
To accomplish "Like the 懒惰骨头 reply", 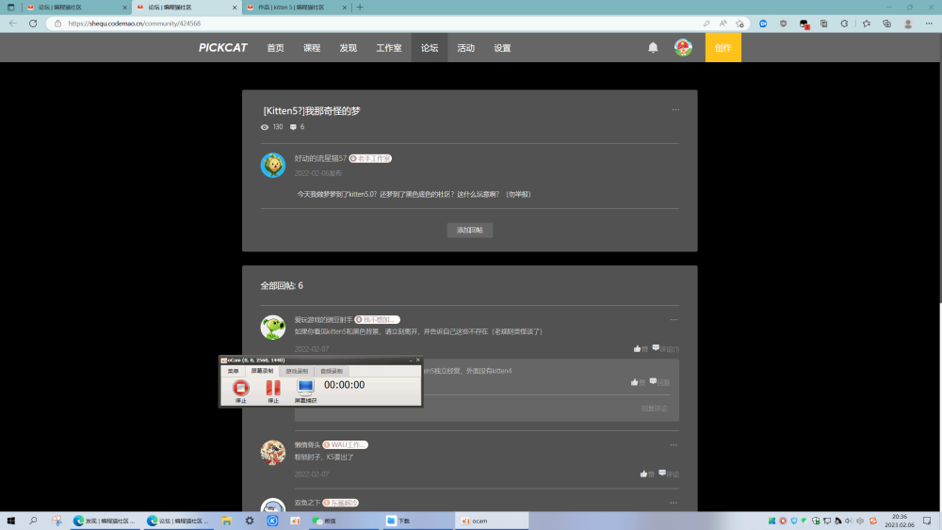I will tap(647, 474).
